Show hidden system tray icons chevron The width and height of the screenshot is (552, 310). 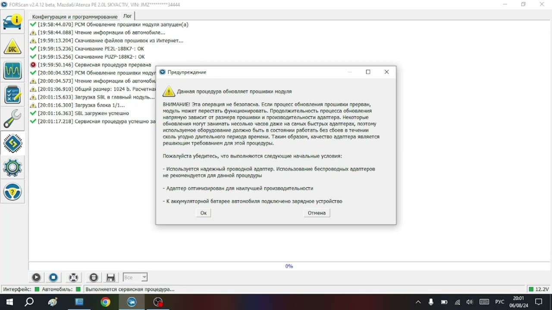click(418, 302)
